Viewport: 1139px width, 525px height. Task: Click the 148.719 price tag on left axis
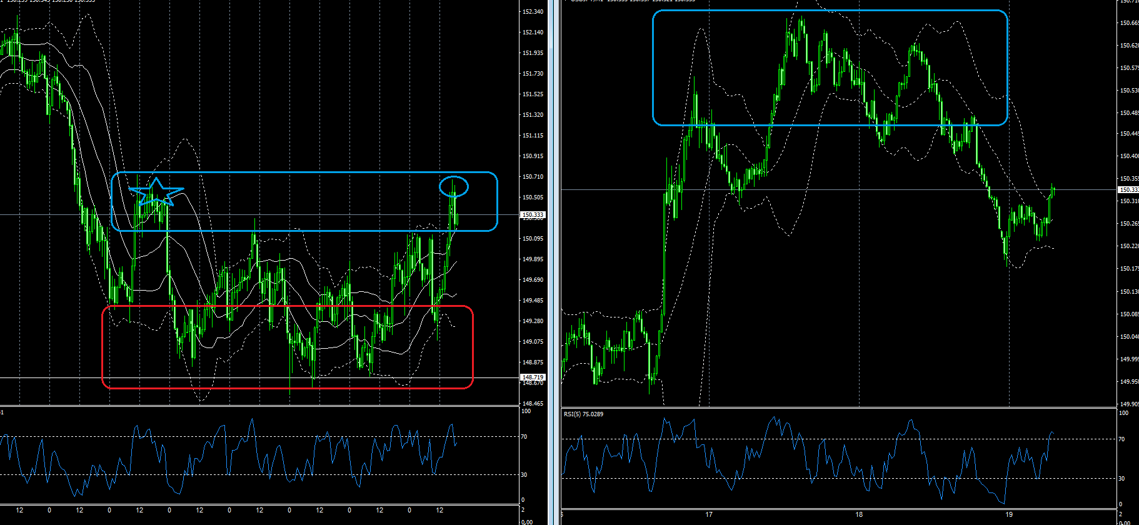pyautogui.click(x=533, y=377)
